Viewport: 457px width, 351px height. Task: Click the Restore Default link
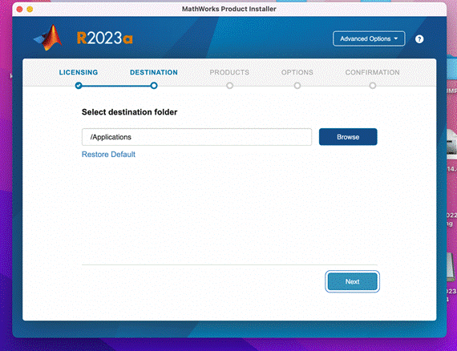tap(108, 155)
